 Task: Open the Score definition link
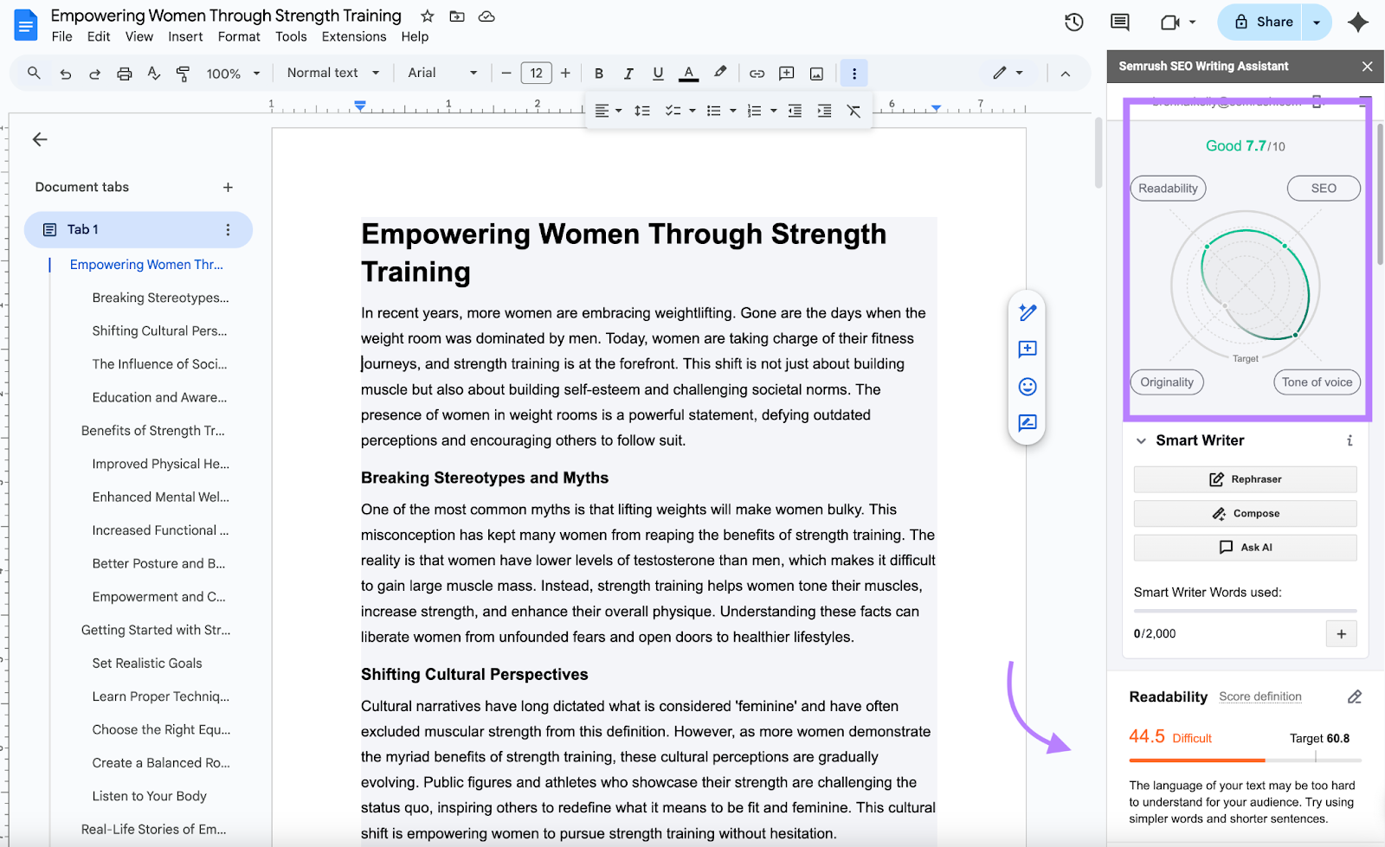click(x=1259, y=696)
